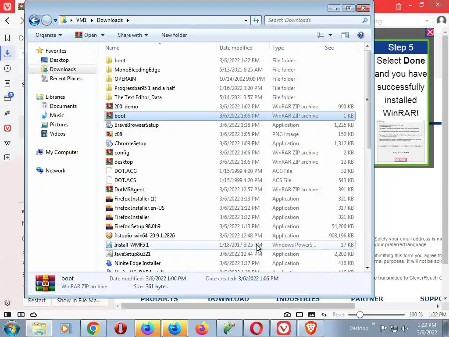Click the file list scroll down arrow
The image size is (449, 337).
[367, 268]
